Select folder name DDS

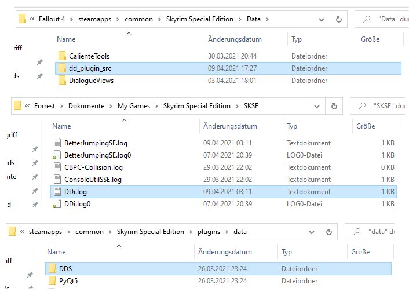pos(65,268)
